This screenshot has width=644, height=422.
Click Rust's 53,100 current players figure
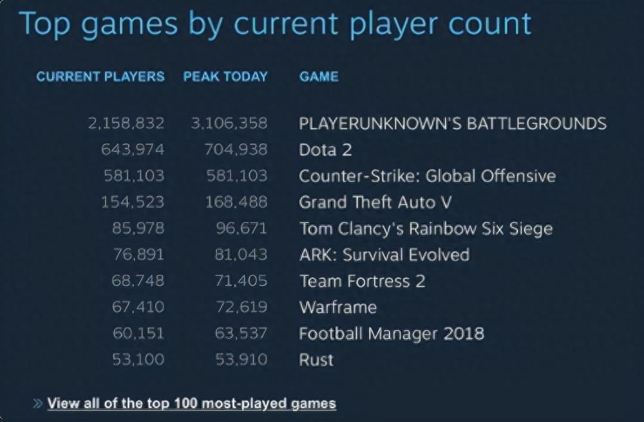pos(138,360)
